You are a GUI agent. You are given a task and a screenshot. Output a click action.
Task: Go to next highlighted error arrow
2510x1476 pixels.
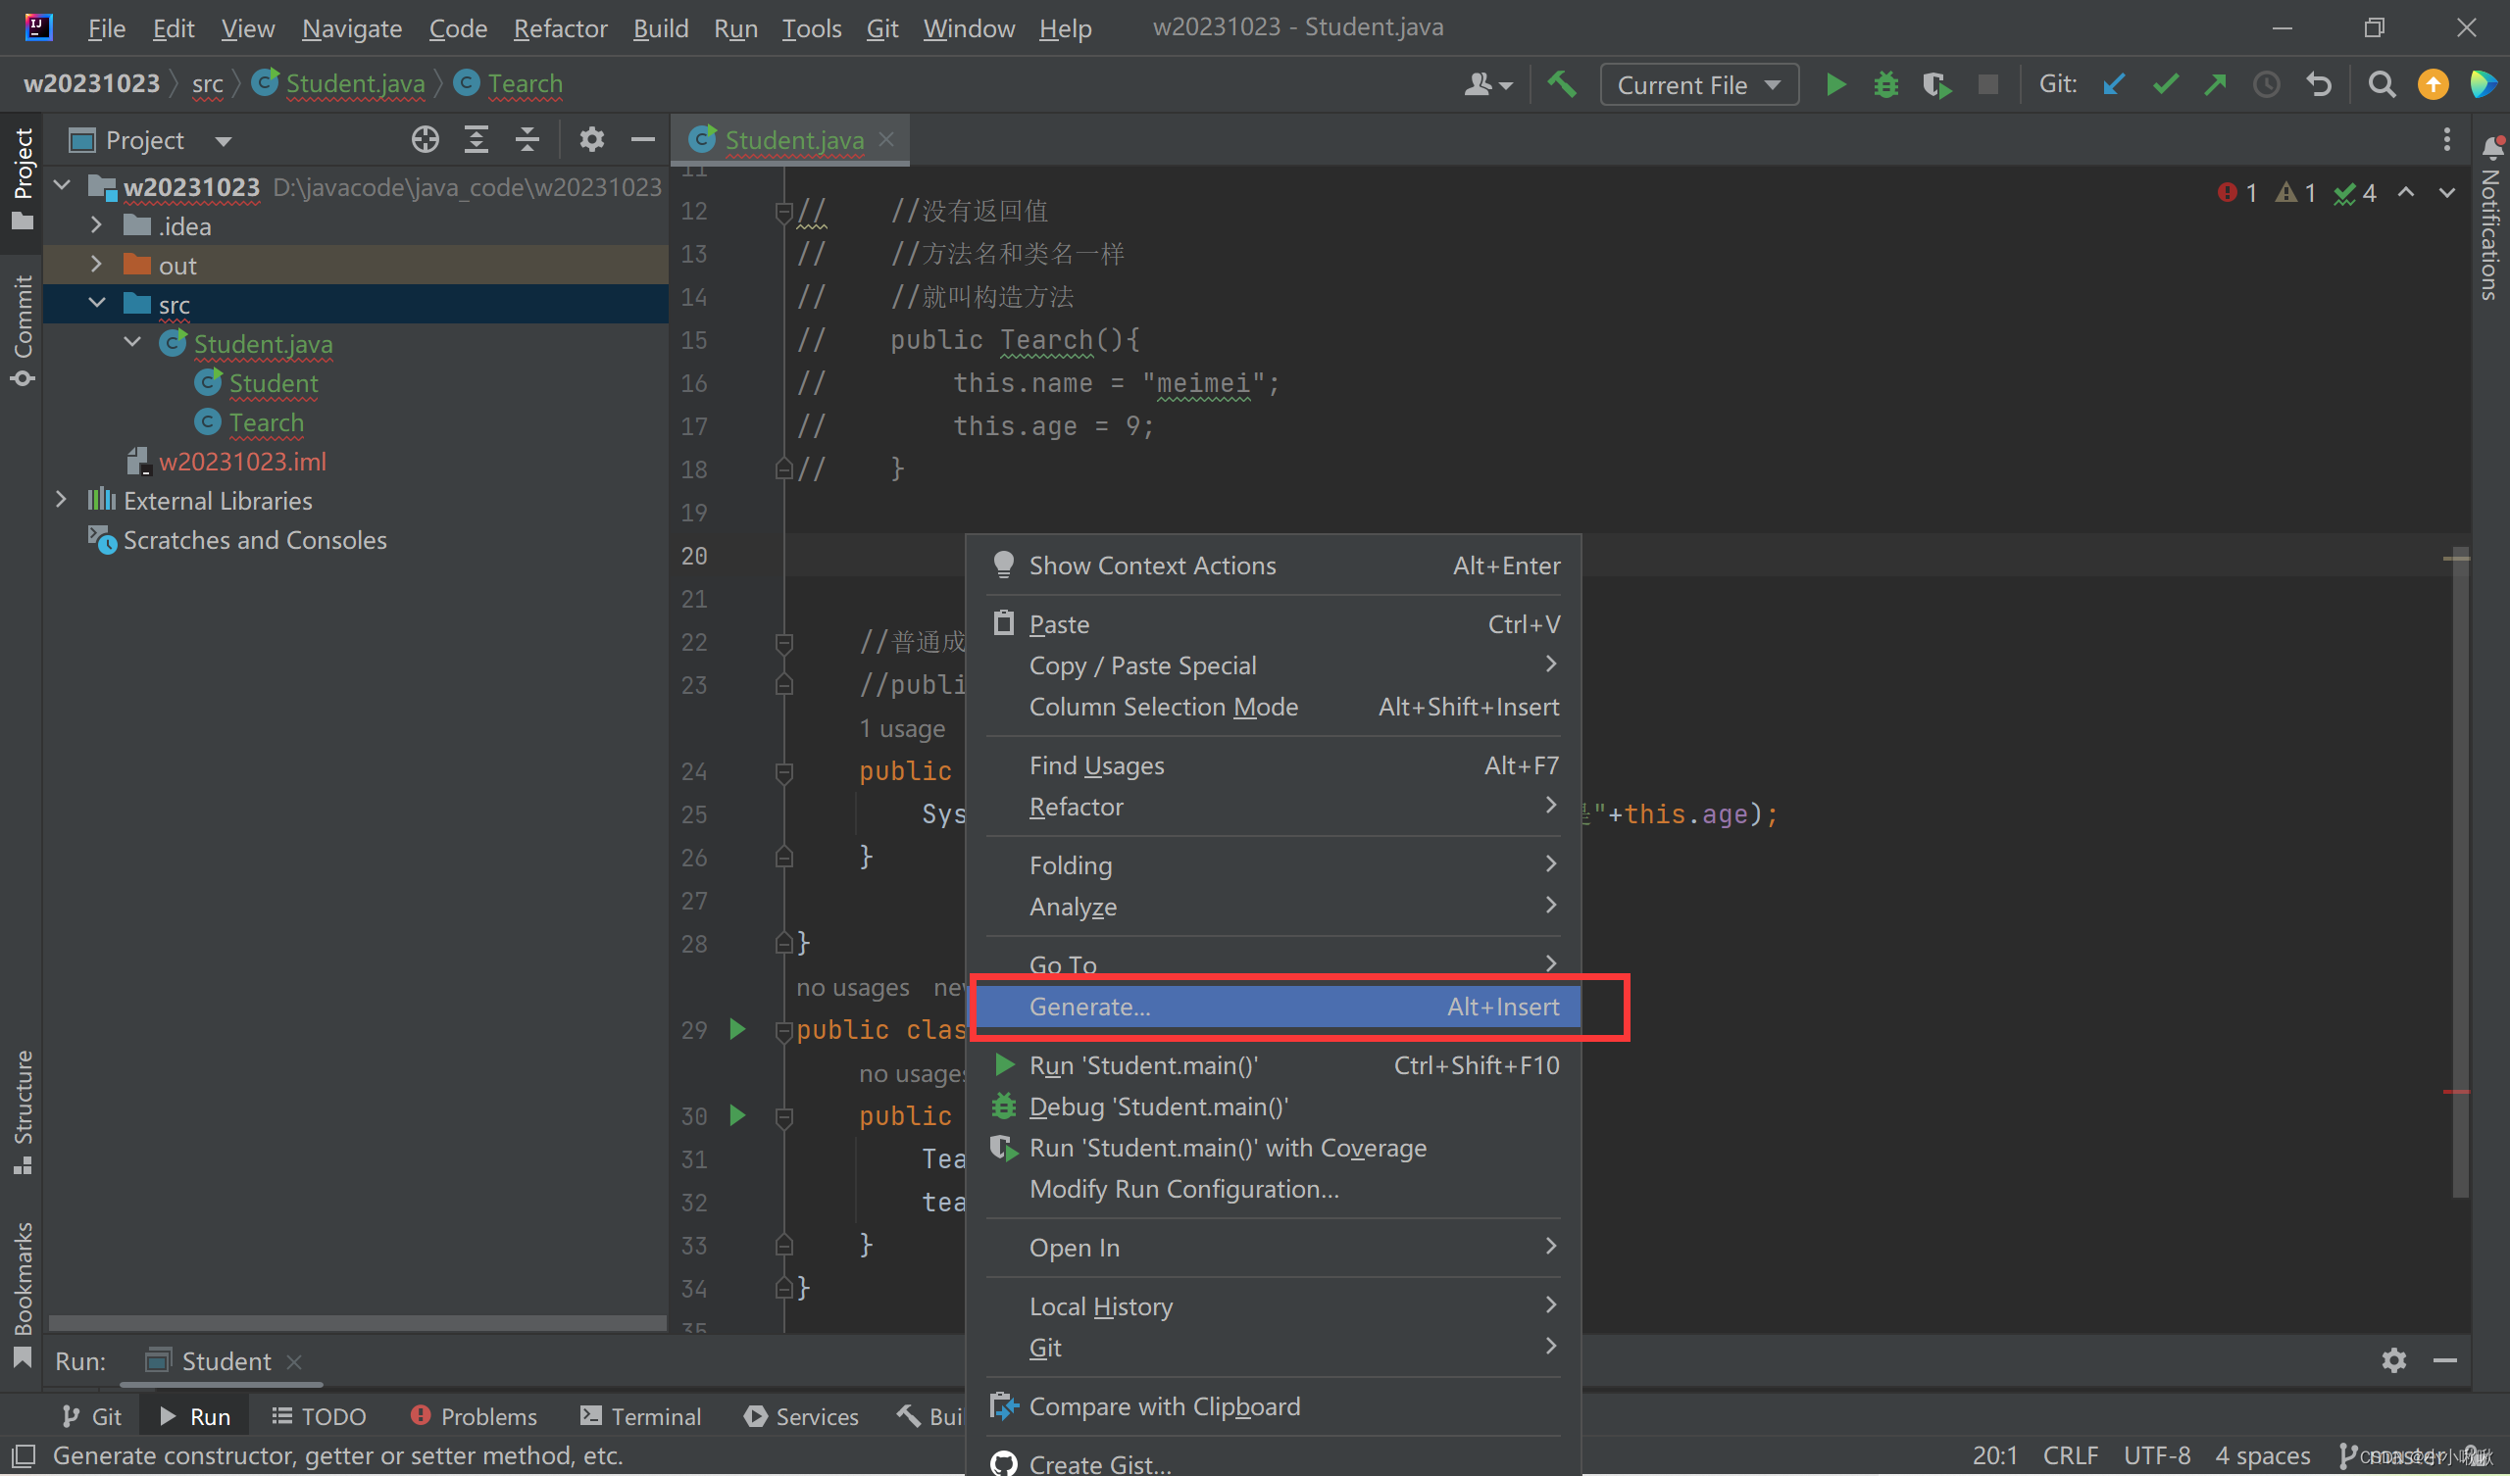2446,192
